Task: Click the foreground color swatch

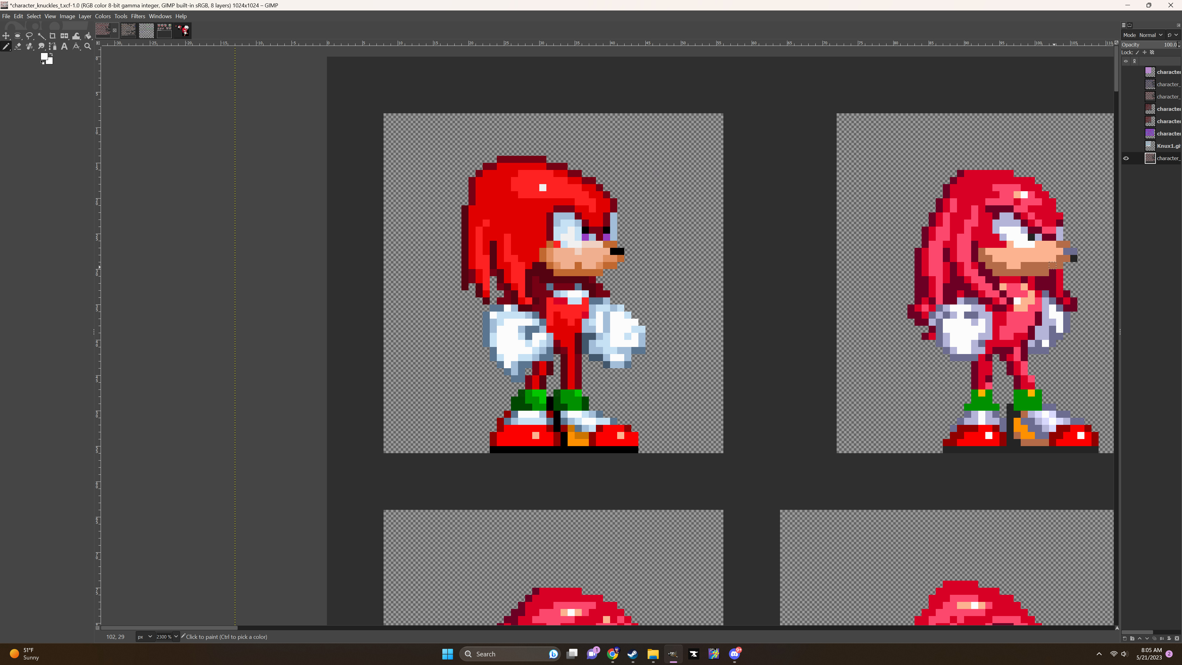Action: [44, 56]
